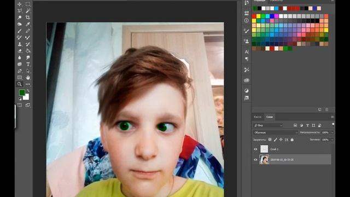Screen dimensions: 350x197
Task: Open the fill percentage slider dropdown
Action: click(x=332, y=140)
